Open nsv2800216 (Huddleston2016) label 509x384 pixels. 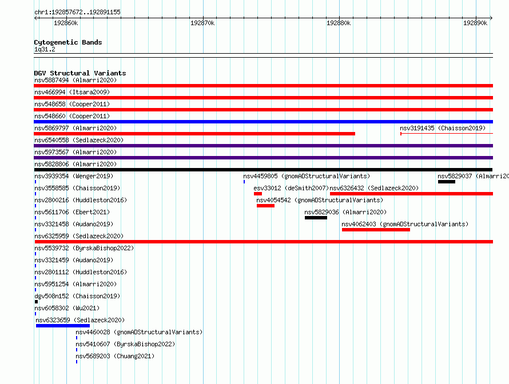point(81,200)
